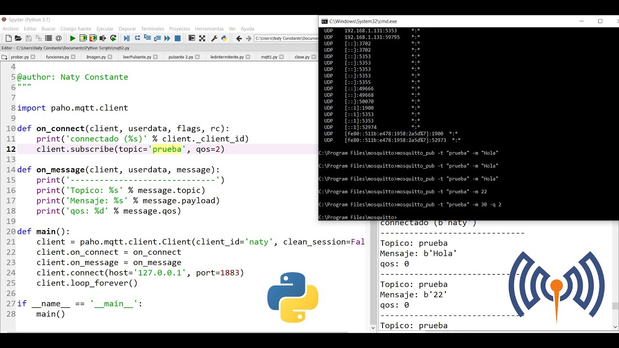The height and width of the screenshot is (348, 619).
Task: Re-run last script icon
Action: [x=113, y=38]
